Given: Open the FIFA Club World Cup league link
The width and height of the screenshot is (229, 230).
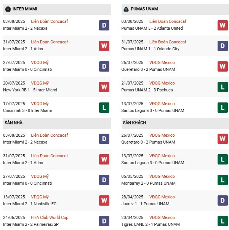Looking at the screenshot, I should [x=50, y=217].
